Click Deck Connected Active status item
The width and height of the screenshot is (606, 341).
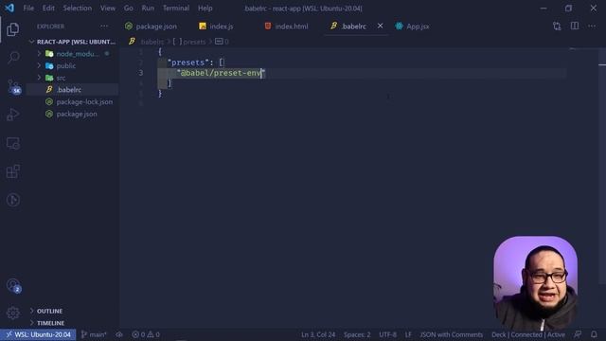pos(528,334)
